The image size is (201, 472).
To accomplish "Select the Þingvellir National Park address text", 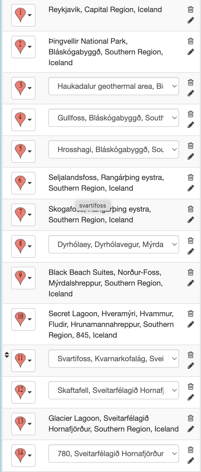I will point(106,52).
